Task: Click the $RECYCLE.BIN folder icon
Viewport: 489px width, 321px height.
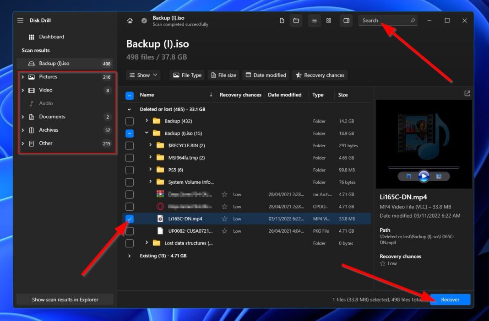Action: [x=160, y=145]
